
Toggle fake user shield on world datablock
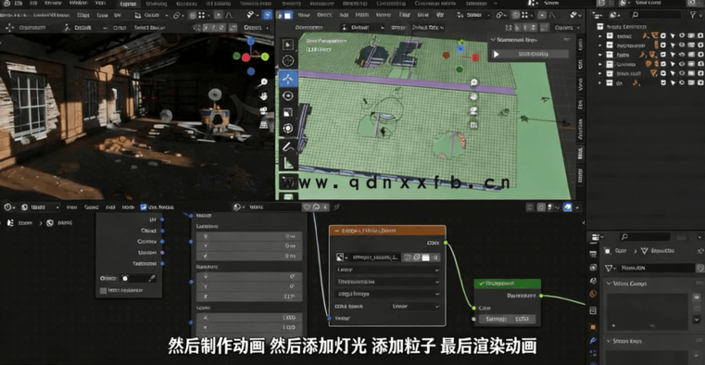(x=307, y=207)
